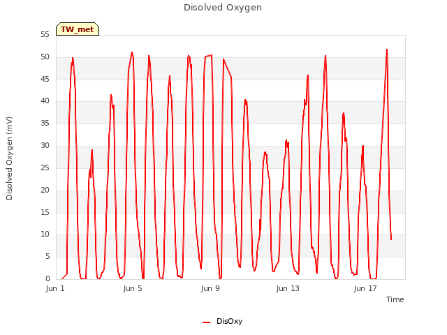Click the final data peak near Jun 18
447x335 pixels.
[387, 50]
